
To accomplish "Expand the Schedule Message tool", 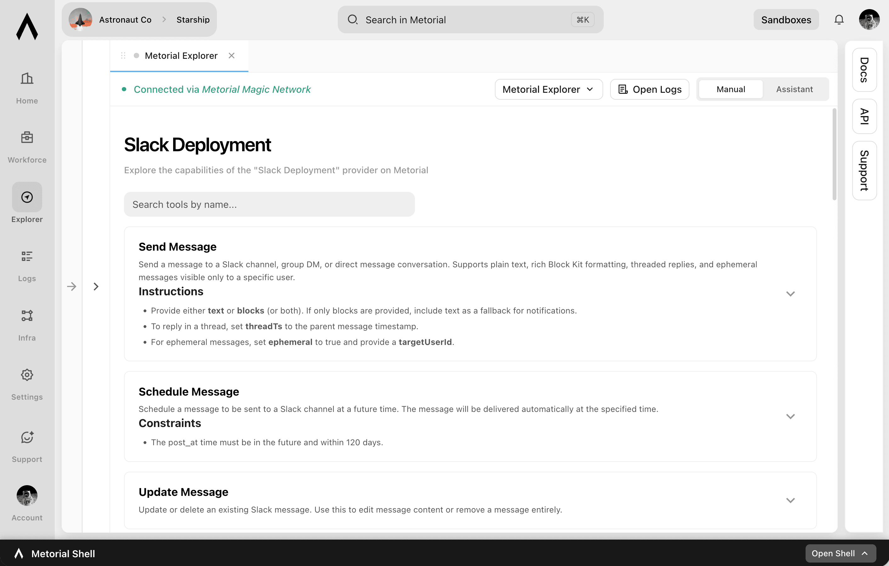I will point(790,416).
